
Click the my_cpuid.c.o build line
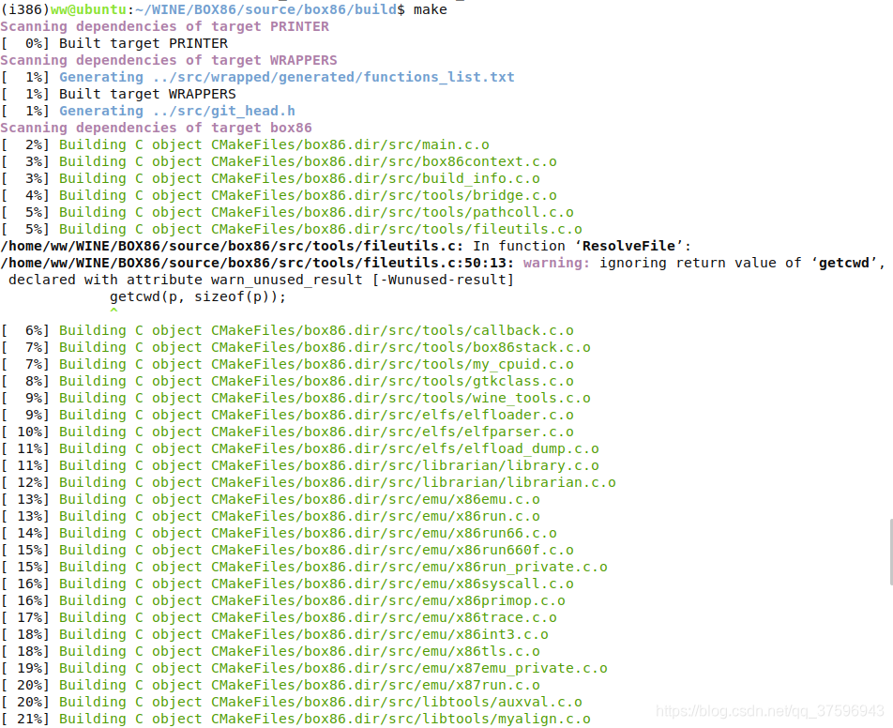pos(287,365)
